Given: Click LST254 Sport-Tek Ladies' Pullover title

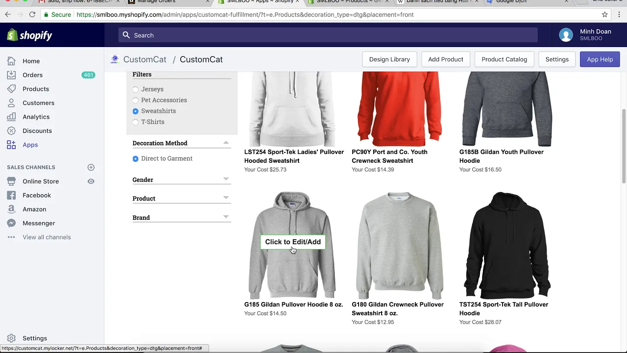Looking at the screenshot, I should click(x=294, y=156).
